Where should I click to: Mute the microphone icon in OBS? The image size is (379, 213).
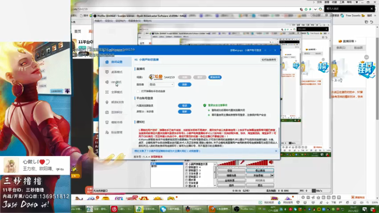(242, 162)
